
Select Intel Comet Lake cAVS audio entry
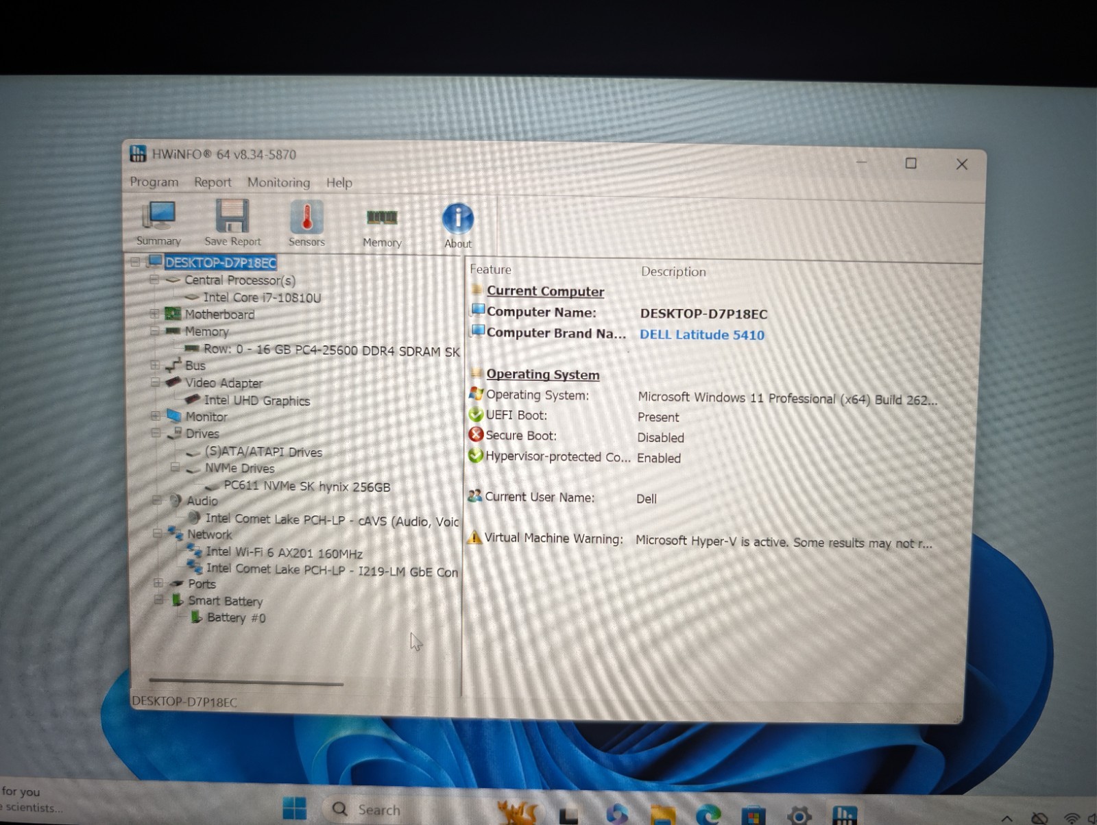pos(333,520)
